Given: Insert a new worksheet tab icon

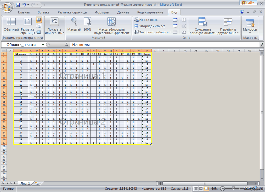Looking at the screenshot, I should tap(37, 183).
